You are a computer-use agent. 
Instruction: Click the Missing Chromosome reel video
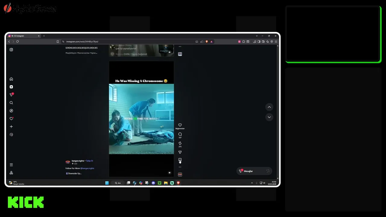pos(141,119)
